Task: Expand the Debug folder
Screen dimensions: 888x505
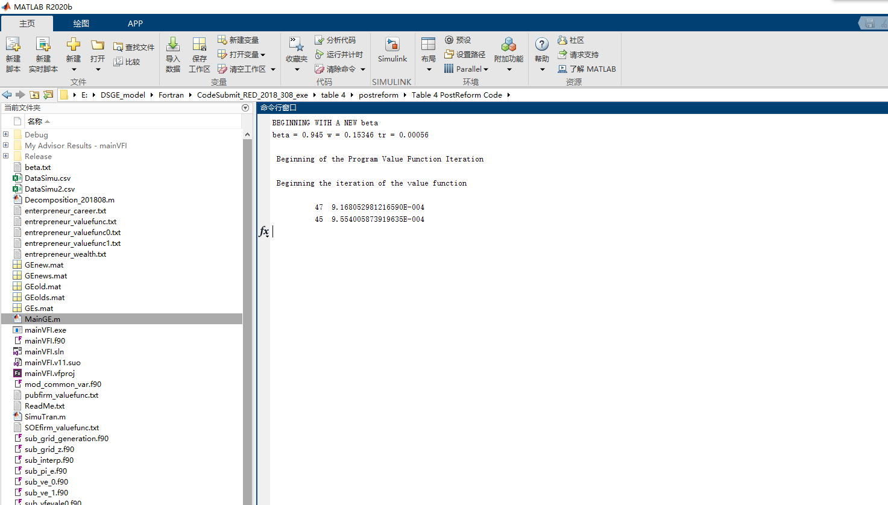Action: click(5, 134)
